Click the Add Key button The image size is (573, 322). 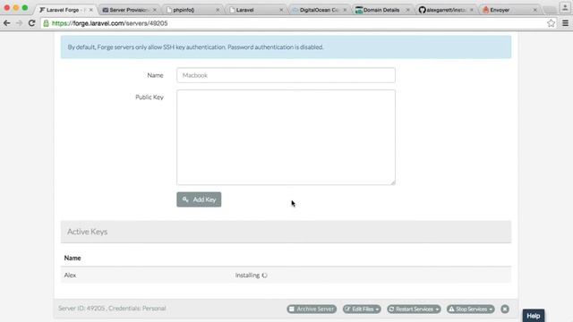[199, 199]
